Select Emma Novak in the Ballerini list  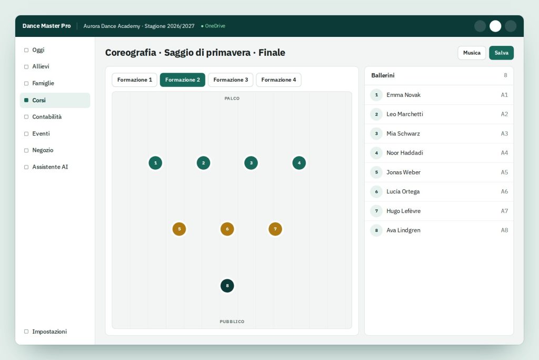click(x=439, y=95)
